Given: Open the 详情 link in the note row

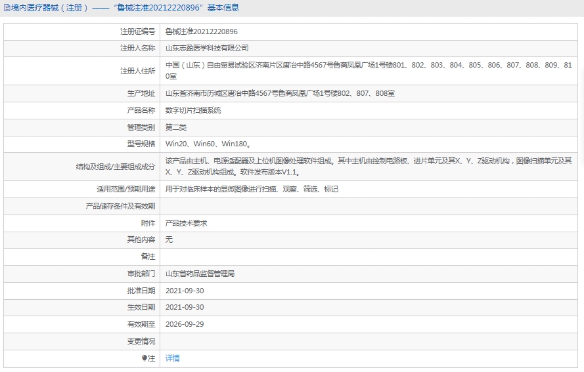Looking at the screenshot, I should click(x=173, y=358).
